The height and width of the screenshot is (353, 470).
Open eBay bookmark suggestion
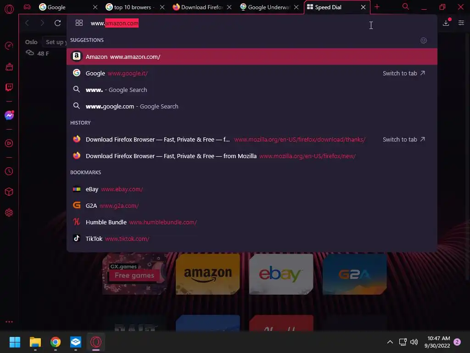252,189
